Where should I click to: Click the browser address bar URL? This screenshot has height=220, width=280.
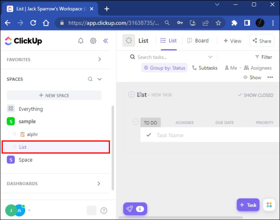114,23
